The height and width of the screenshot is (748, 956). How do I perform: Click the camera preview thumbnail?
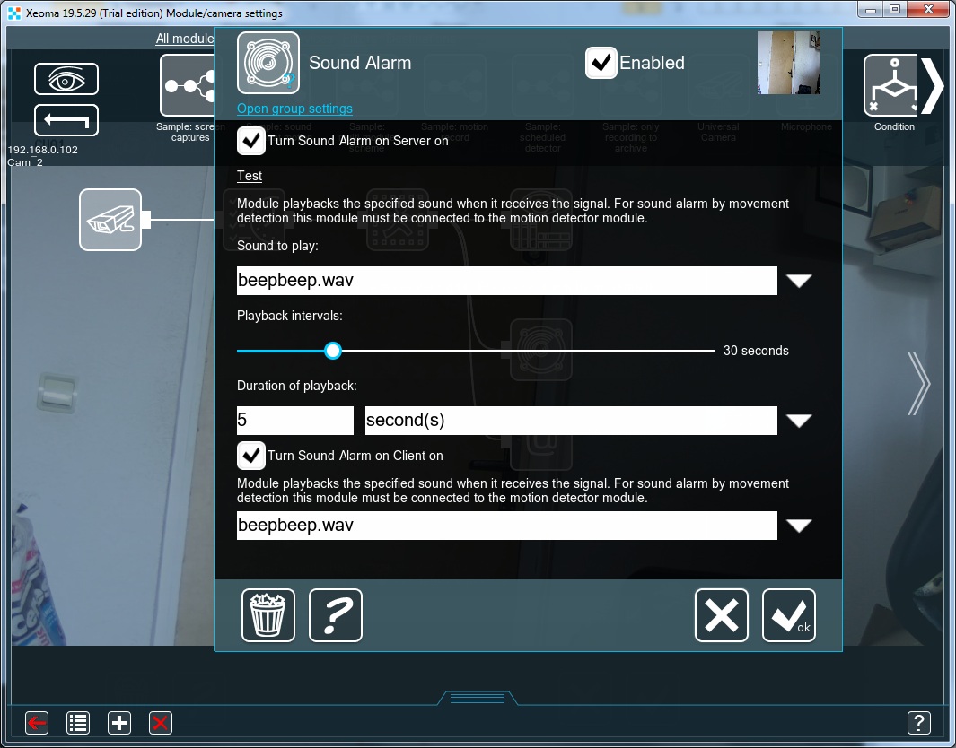click(788, 63)
